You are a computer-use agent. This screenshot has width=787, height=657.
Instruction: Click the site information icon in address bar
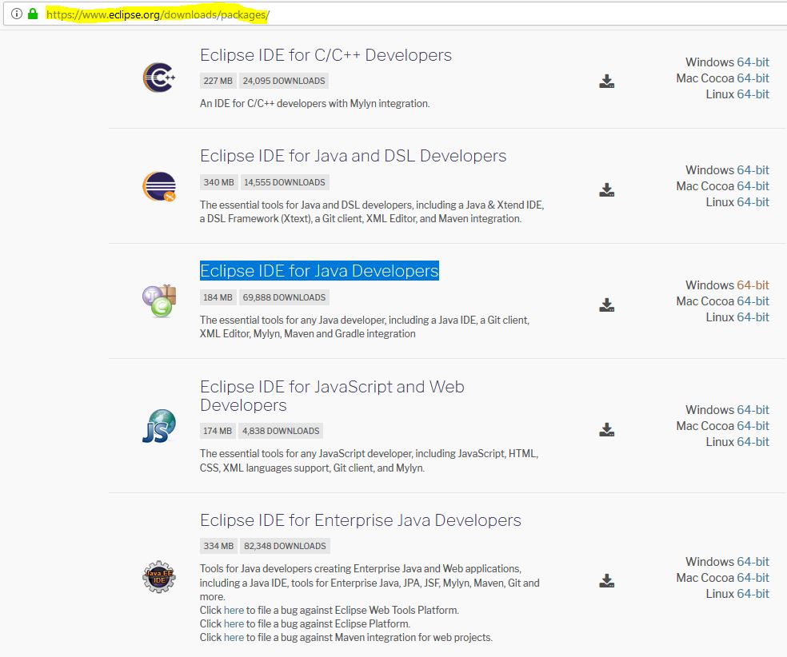point(16,14)
